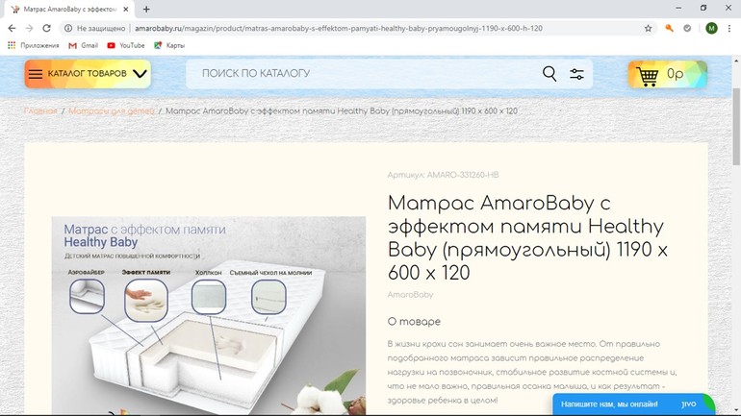
Task: Close the Матрас AmaroBaby tab
Action: (x=126, y=9)
